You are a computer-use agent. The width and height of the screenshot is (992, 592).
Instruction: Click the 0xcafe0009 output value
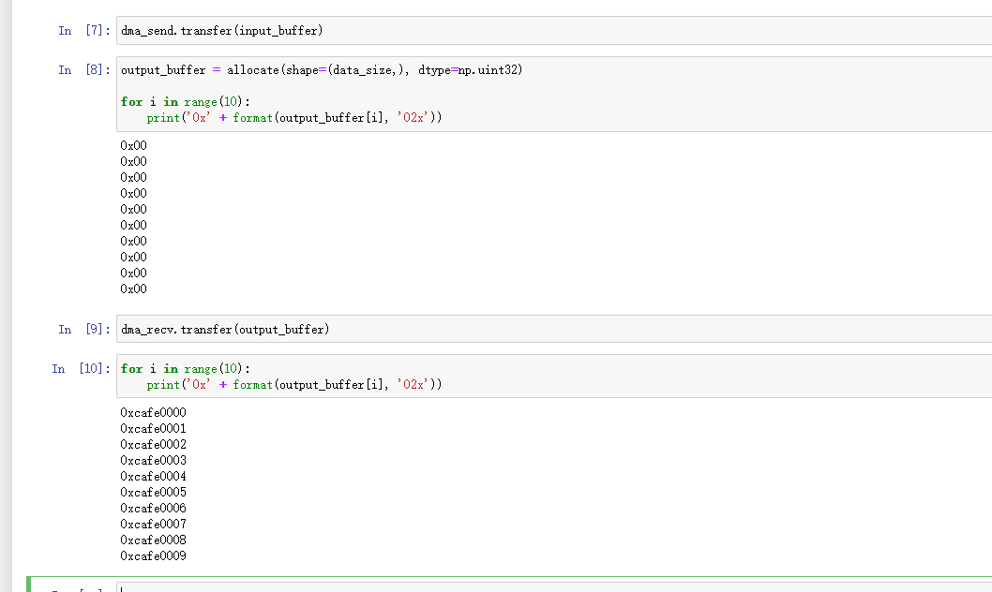(153, 555)
